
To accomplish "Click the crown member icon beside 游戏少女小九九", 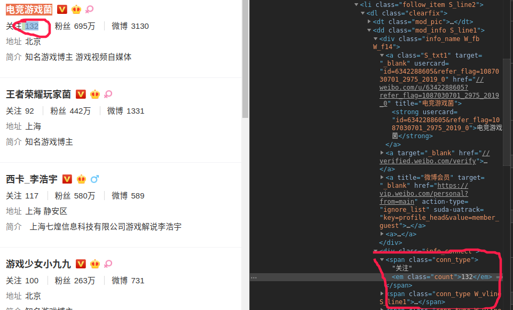I will pyautogui.click(x=95, y=264).
